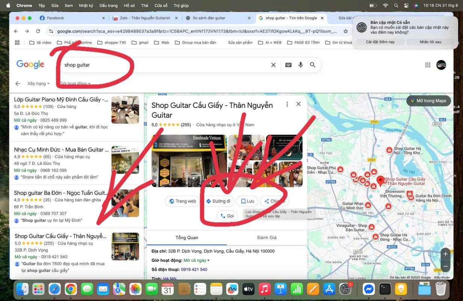Image resolution: width=463 pixels, height=301 pixels.
Task: Click the Trang web button
Action: point(182,201)
